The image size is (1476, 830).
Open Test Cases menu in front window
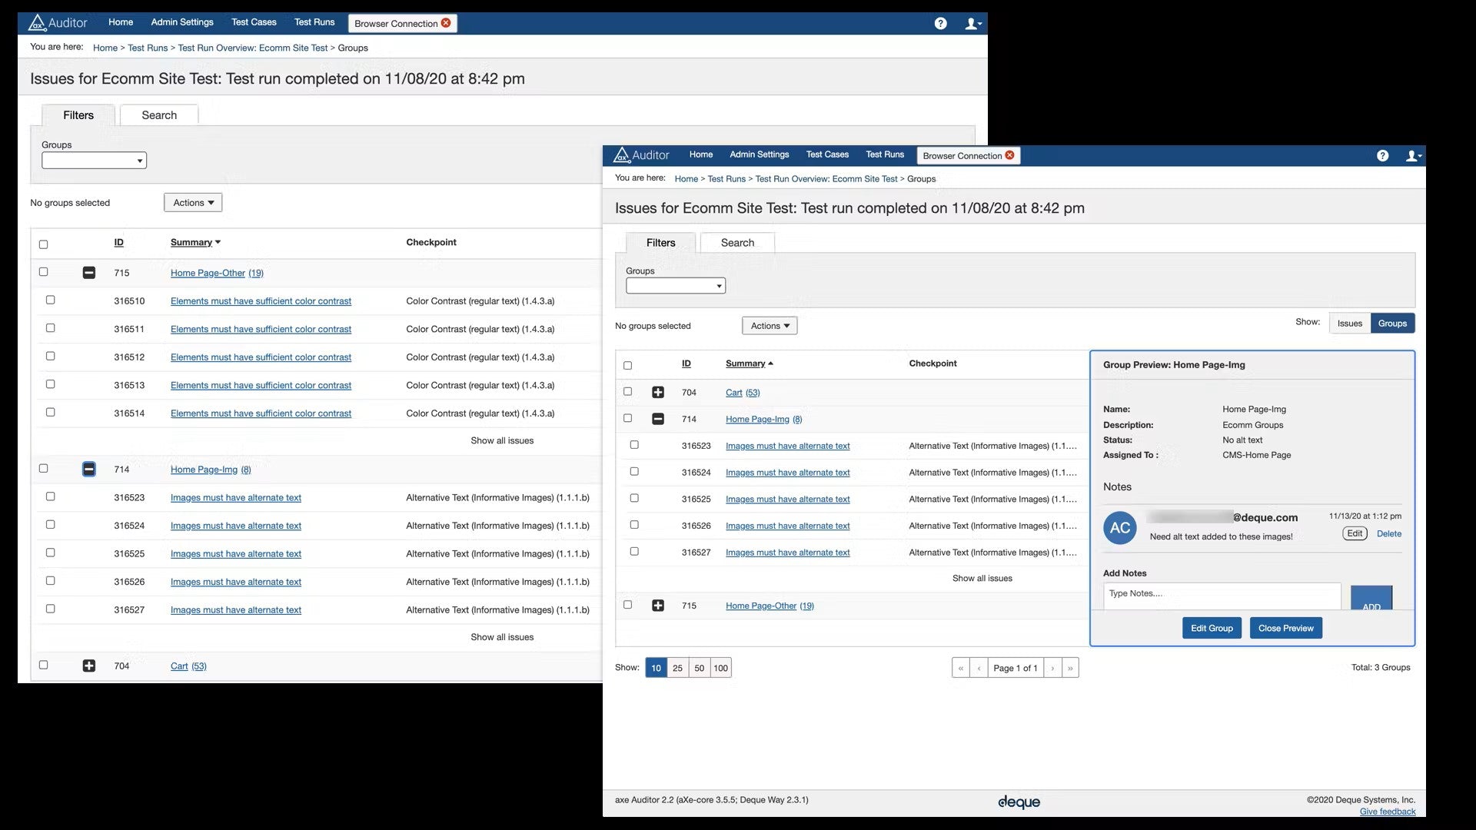(x=827, y=154)
